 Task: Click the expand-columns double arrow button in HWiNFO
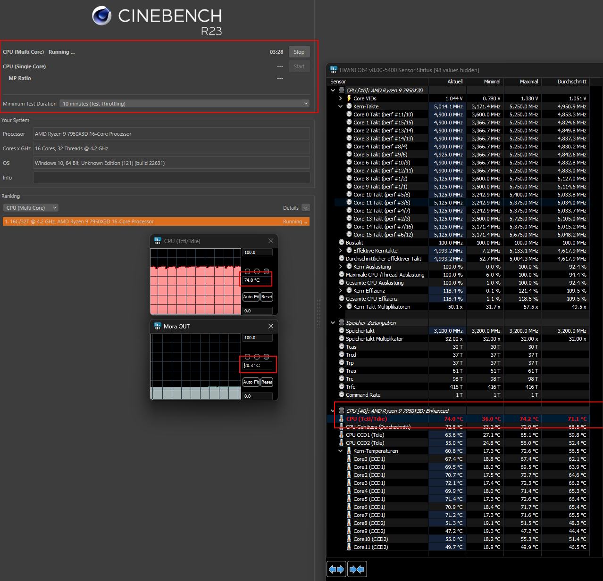(x=336, y=569)
